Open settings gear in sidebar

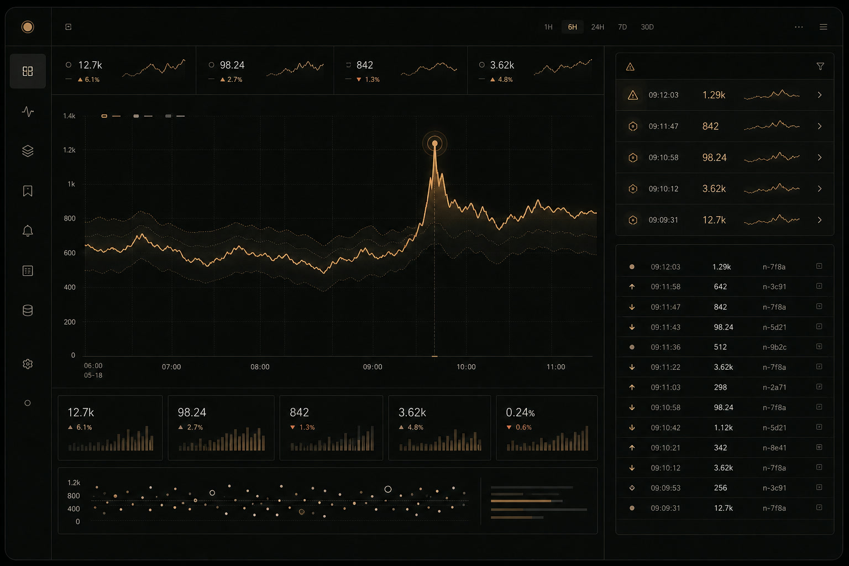[x=28, y=364]
